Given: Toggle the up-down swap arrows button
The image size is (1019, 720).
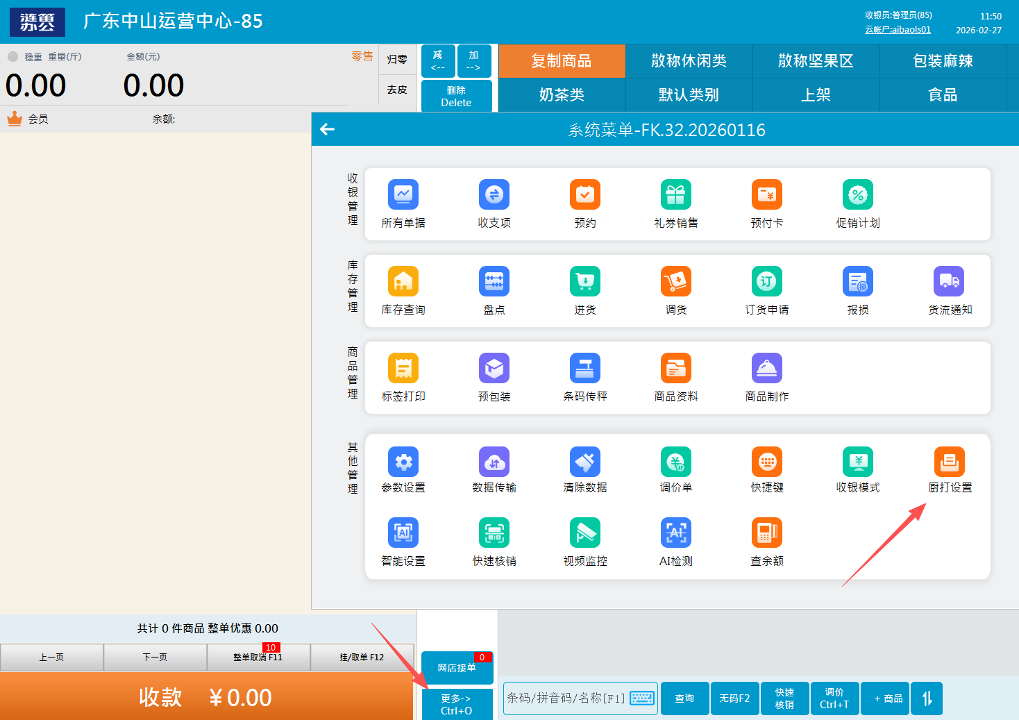Looking at the screenshot, I should 927,698.
